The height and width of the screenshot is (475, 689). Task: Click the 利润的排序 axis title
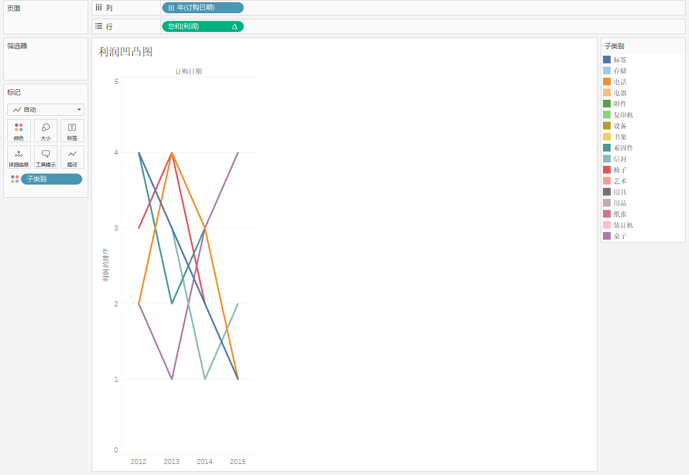click(x=105, y=265)
